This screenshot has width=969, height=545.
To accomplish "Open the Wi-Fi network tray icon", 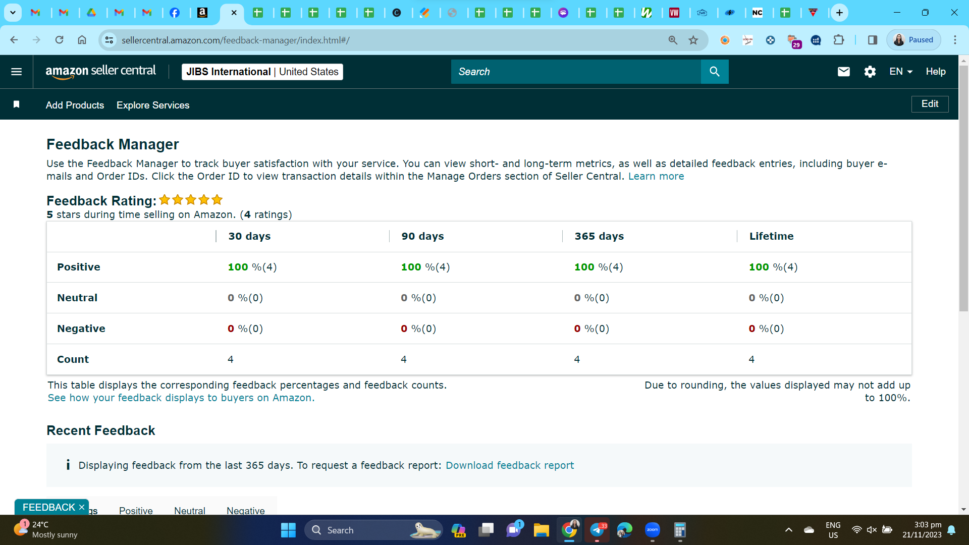I will point(856,530).
